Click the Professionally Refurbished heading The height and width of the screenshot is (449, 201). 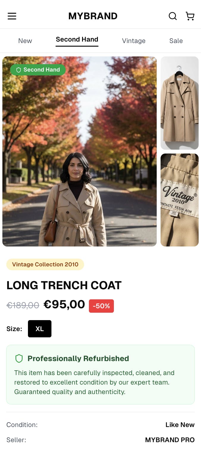pyautogui.click(x=78, y=358)
